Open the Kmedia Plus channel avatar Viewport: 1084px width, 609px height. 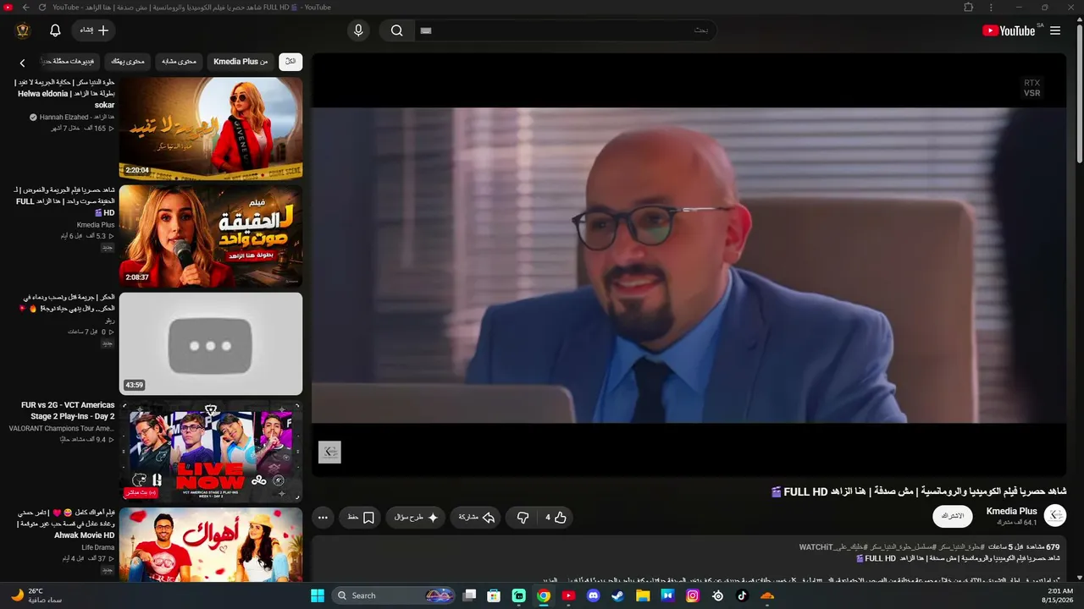click(1055, 515)
